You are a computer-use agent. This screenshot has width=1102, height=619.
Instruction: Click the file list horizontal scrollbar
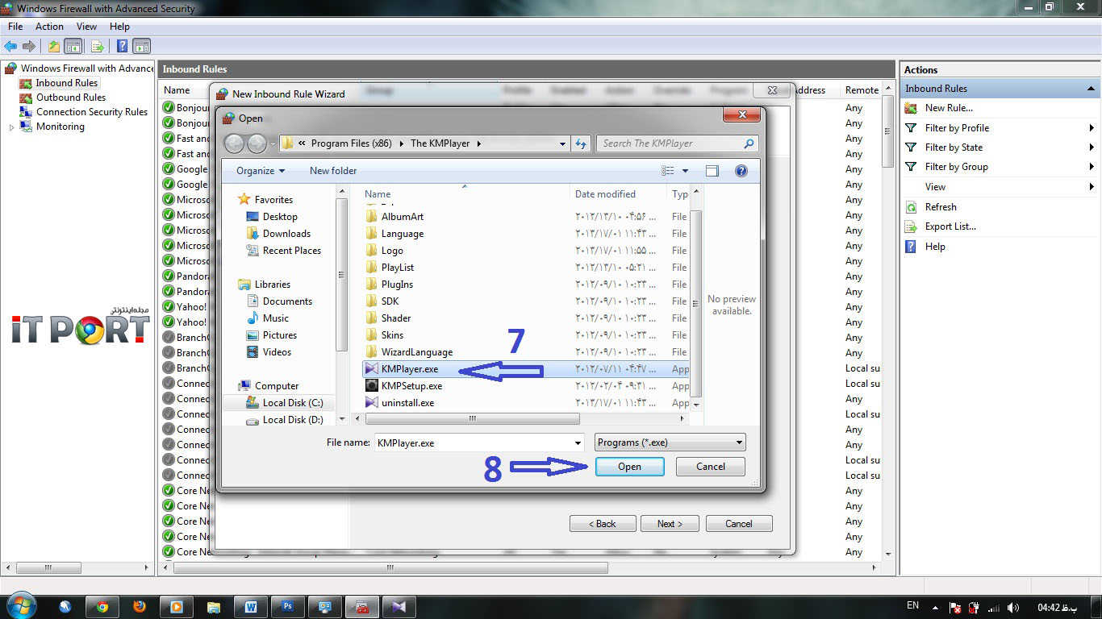(x=473, y=419)
